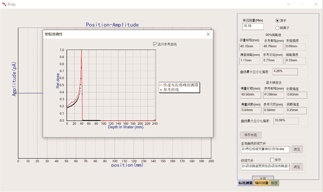Close the Brag main window

point(316,4)
